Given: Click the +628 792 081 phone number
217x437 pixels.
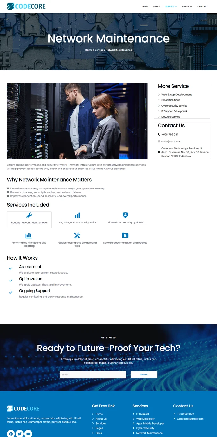Looking at the screenshot, I should tap(170, 134).
